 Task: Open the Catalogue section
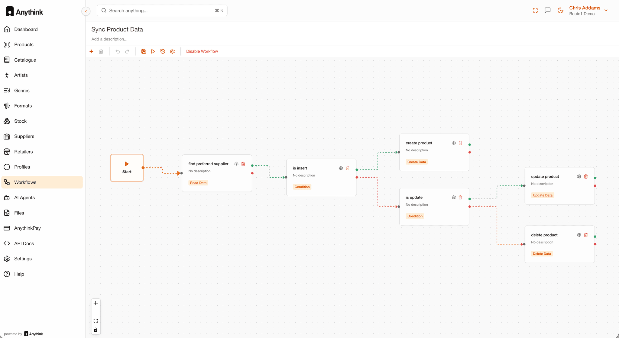click(42, 60)
